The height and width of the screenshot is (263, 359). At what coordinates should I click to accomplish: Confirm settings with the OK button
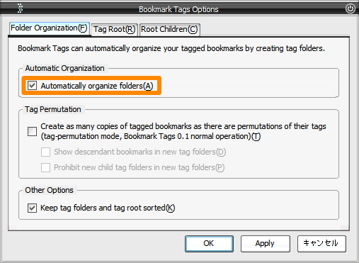(209, 243)
